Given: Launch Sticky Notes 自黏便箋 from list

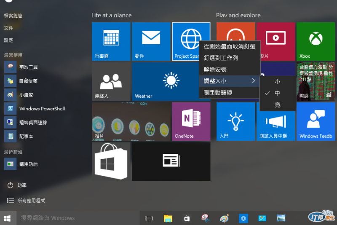Looking at the screenshot, I should (21, 81).
